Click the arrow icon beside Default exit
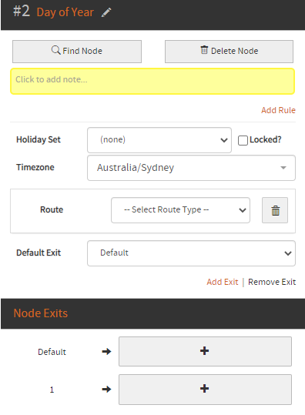This screenshot has width=305, height=415. coord(106,351)
